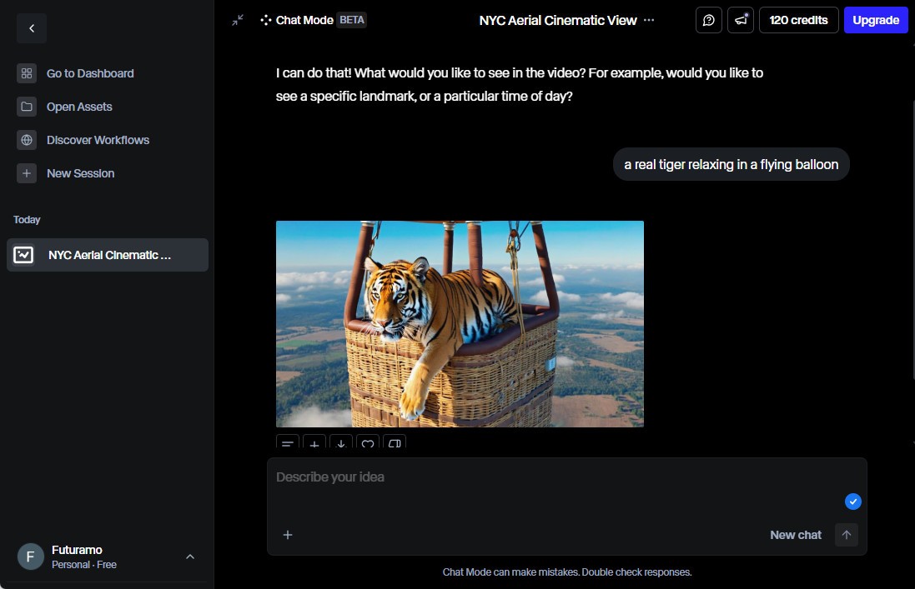Click the chat vertical scrollbar

[x=912, y=239]
